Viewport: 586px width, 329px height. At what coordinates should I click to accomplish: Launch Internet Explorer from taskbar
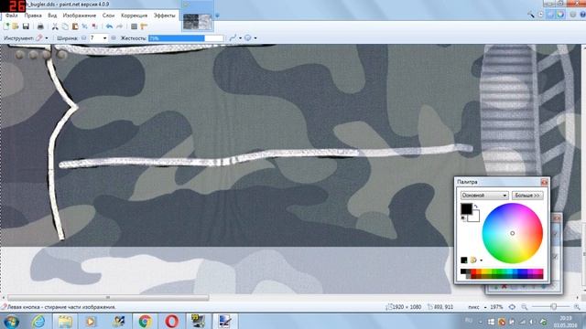38,321
